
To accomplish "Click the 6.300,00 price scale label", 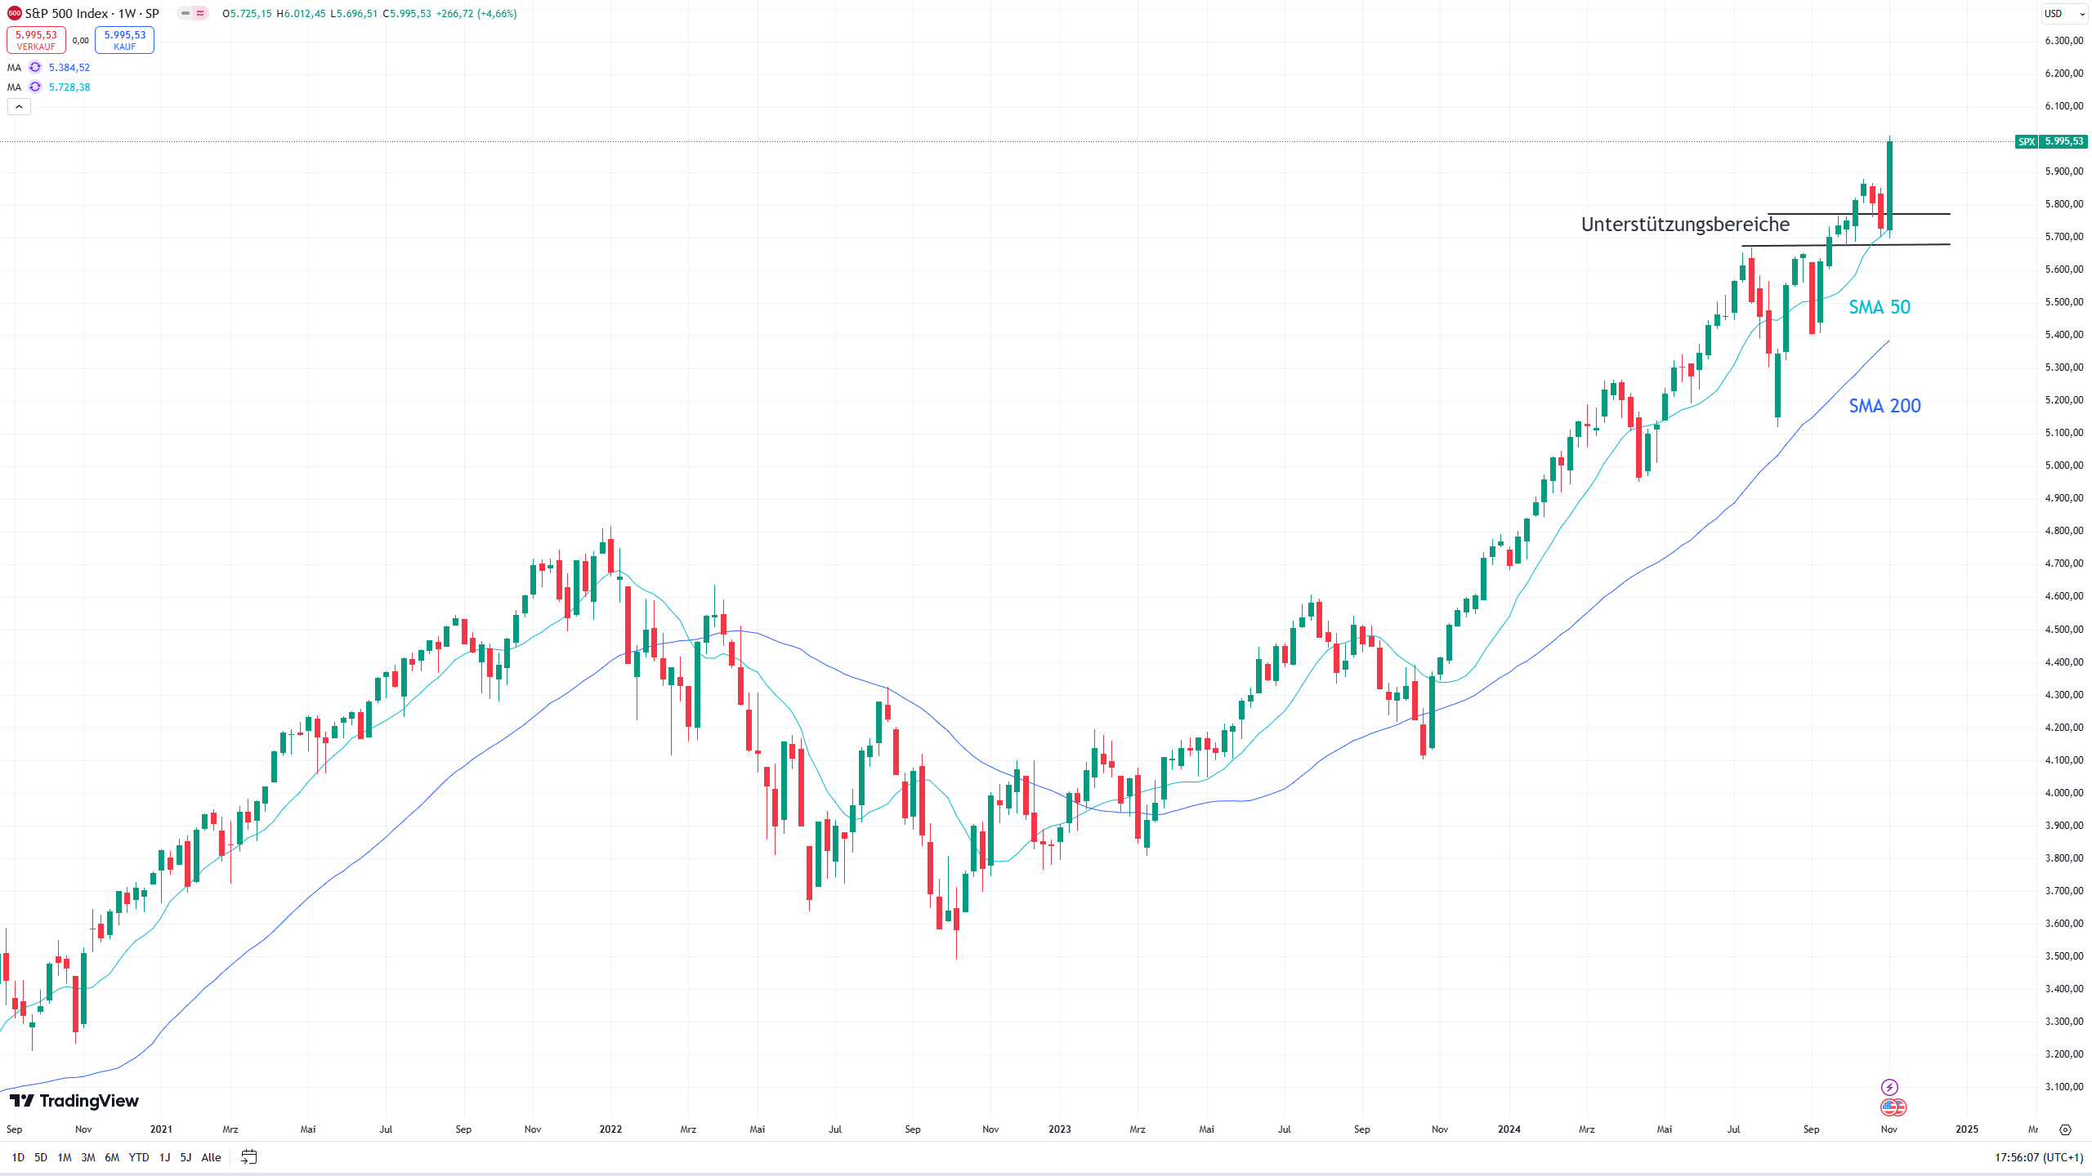I will tap(2063, 41).
